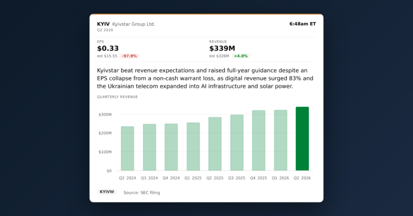Click the green +4.0% revenue badge
The image size is (413, 216).
pyautogui.click(x=241, y=56)
